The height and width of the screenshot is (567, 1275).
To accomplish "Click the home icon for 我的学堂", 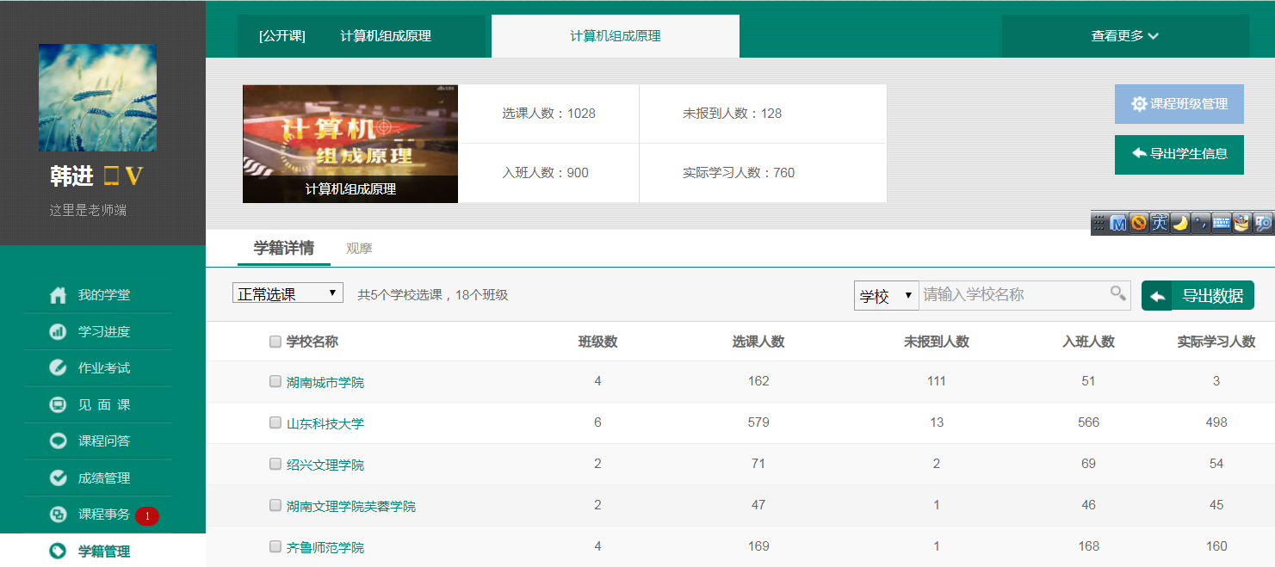I will (58, 295).
